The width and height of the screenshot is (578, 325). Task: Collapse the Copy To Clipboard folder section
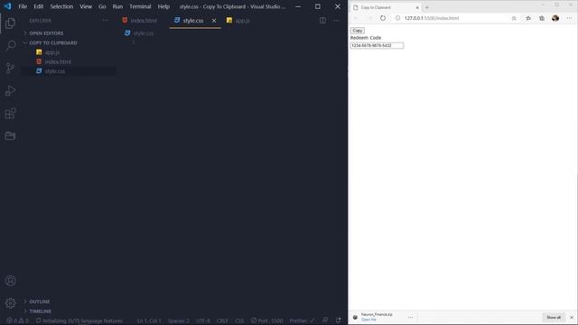click(x=53, y=42)
